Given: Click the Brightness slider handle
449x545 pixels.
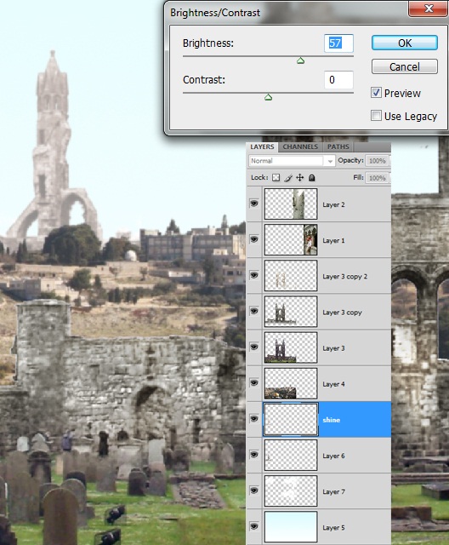Looking at the screenshot, I should point(300,60).
